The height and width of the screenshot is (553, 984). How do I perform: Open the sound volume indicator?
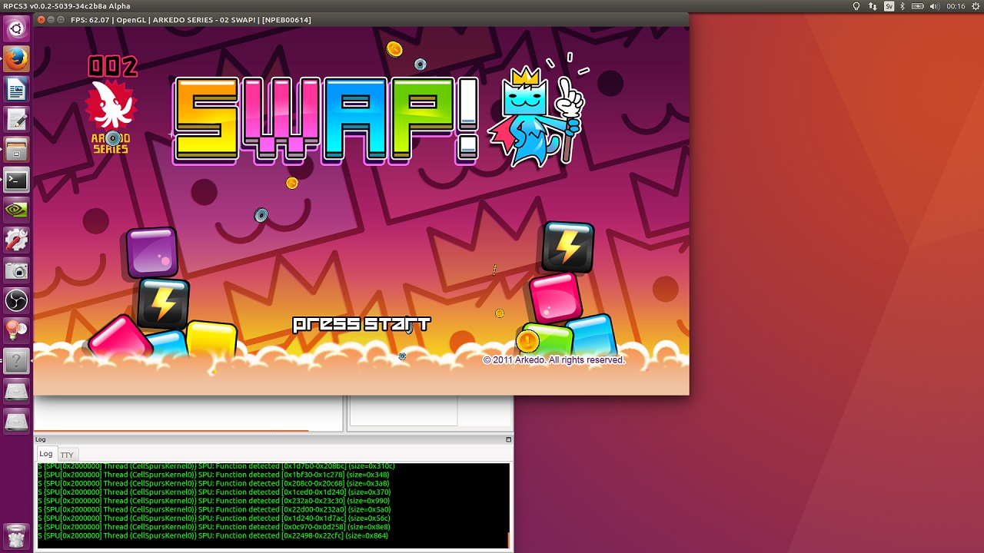point(936,6)
